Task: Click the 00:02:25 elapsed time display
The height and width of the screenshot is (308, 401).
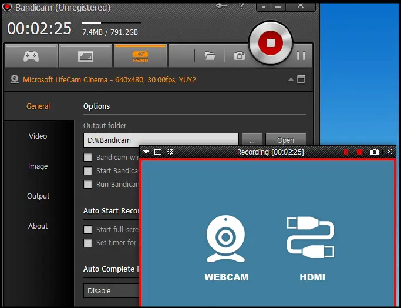Action: coord(39,28)
